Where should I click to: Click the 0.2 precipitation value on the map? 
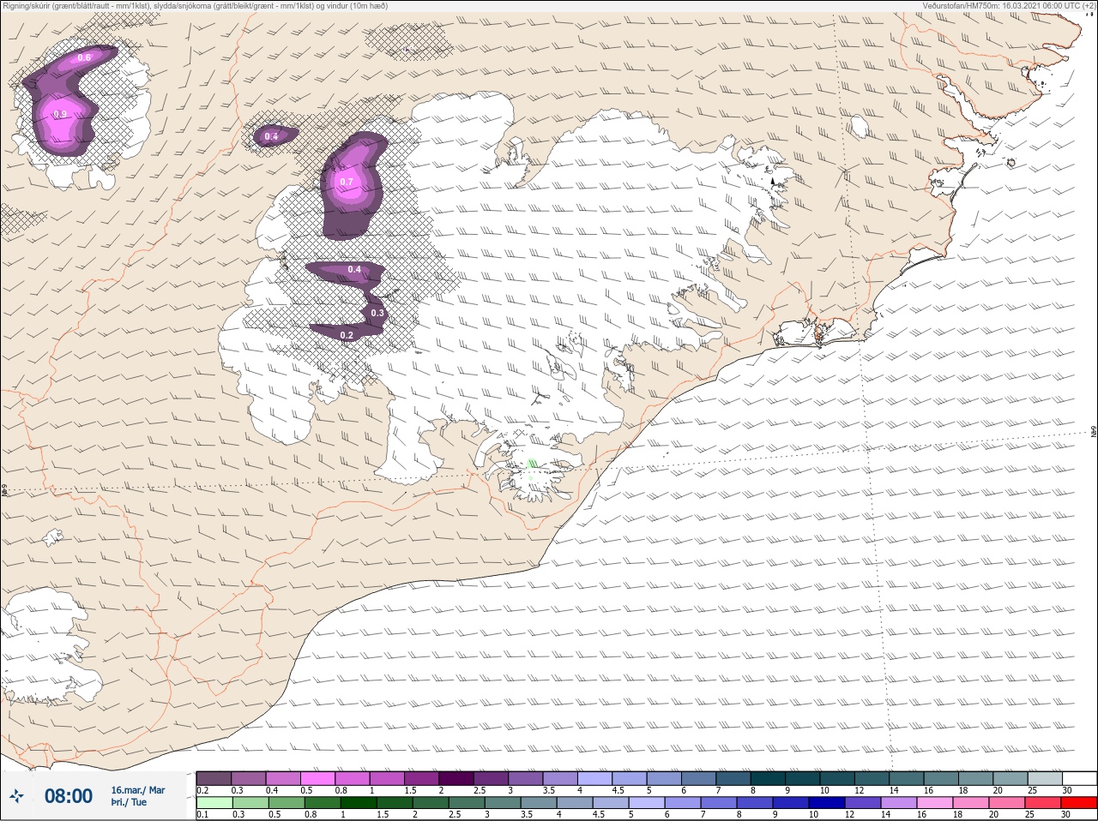[347, 335]
